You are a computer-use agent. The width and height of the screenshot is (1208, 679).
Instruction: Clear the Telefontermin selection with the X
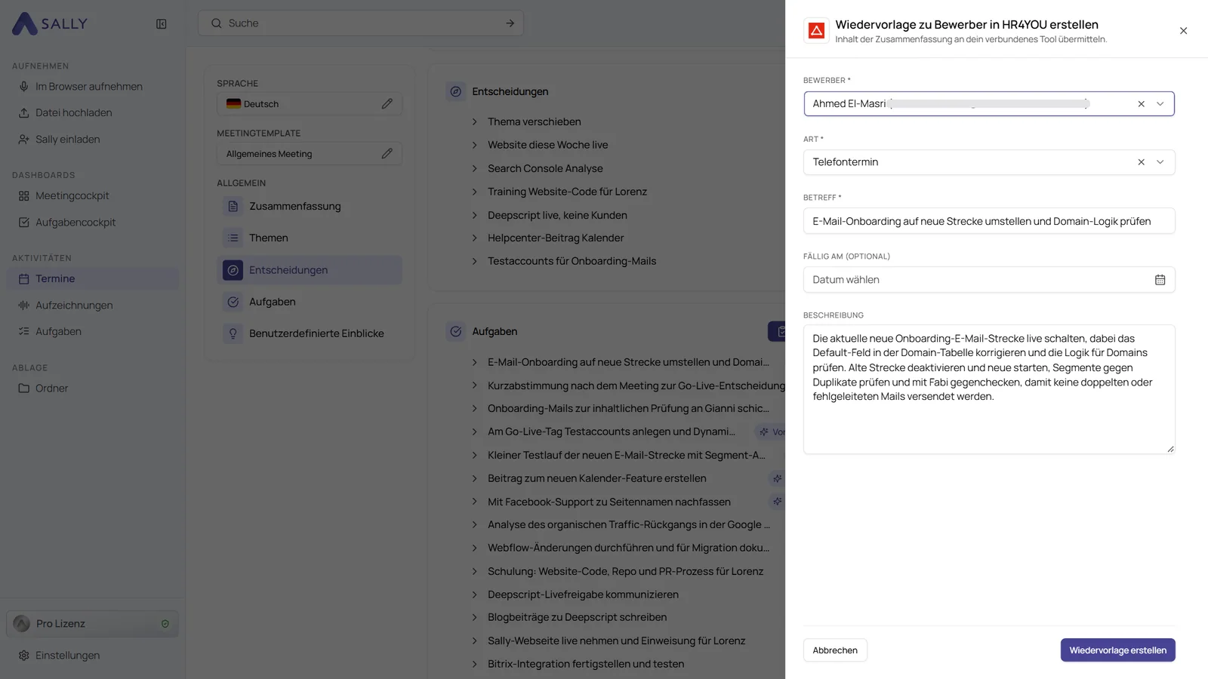pyautogui.click(x=1141, y=162)
